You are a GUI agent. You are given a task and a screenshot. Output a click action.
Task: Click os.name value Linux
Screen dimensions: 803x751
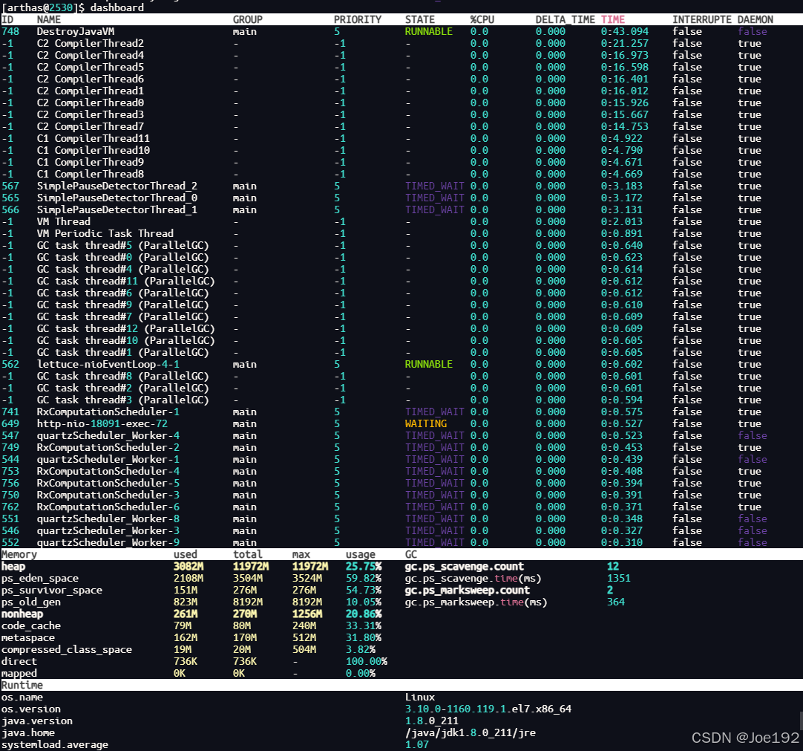coord(420,698)
